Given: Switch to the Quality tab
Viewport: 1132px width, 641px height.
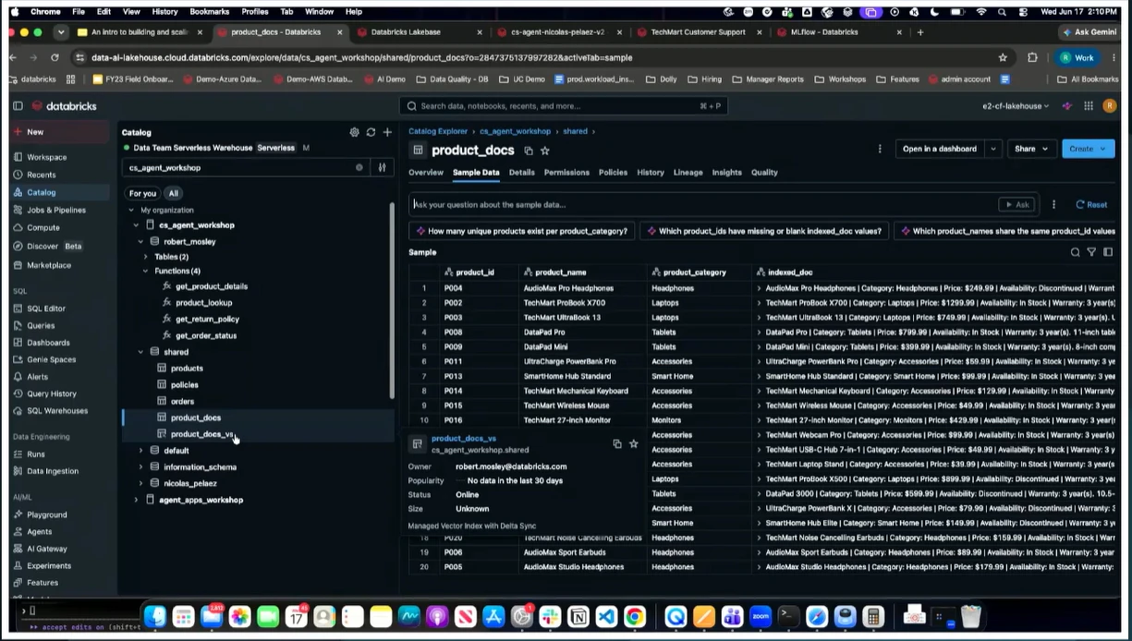Looking at the screenshot, I should pos(764,173).
